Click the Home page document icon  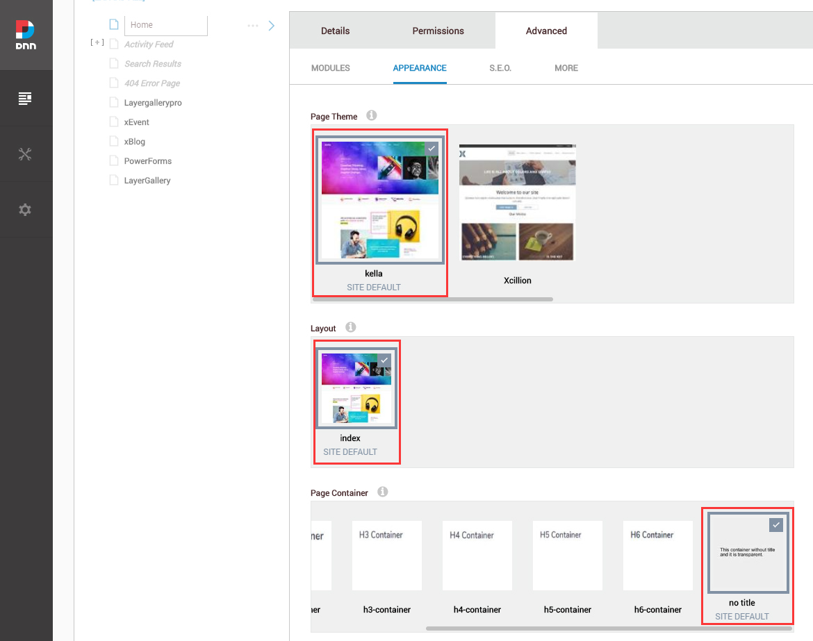tap(114, 24)
